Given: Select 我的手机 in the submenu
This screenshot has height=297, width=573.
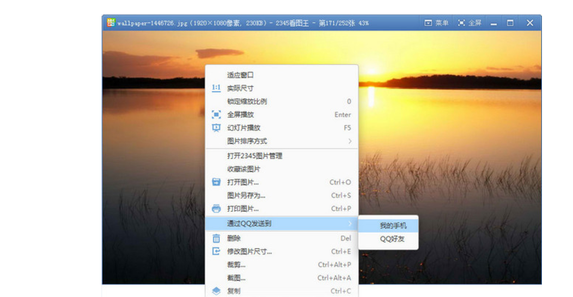Looking at the screenshot, I should click(393, 226).
